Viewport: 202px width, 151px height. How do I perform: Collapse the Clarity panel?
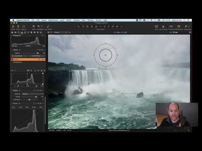pos(12,91)
